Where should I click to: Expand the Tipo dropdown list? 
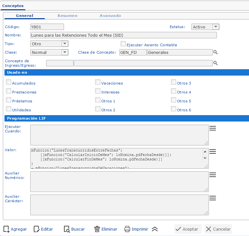coord(65,44)
